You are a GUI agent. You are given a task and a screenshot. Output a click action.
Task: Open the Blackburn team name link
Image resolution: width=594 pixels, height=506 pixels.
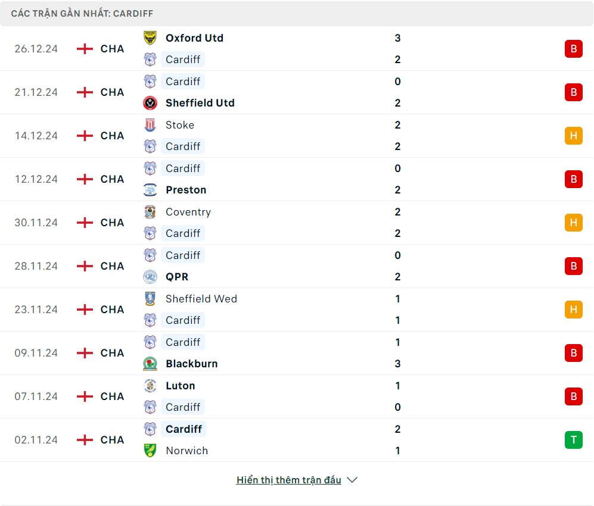click(191, 364)
